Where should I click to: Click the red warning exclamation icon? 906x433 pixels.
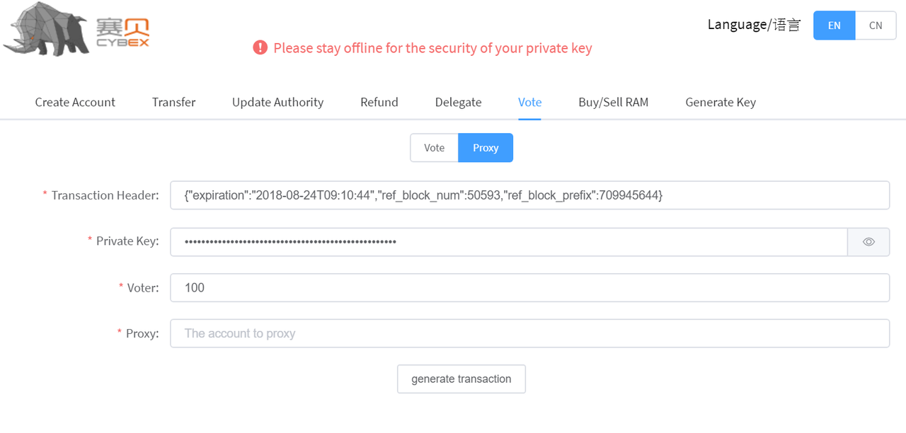[260, 48]
